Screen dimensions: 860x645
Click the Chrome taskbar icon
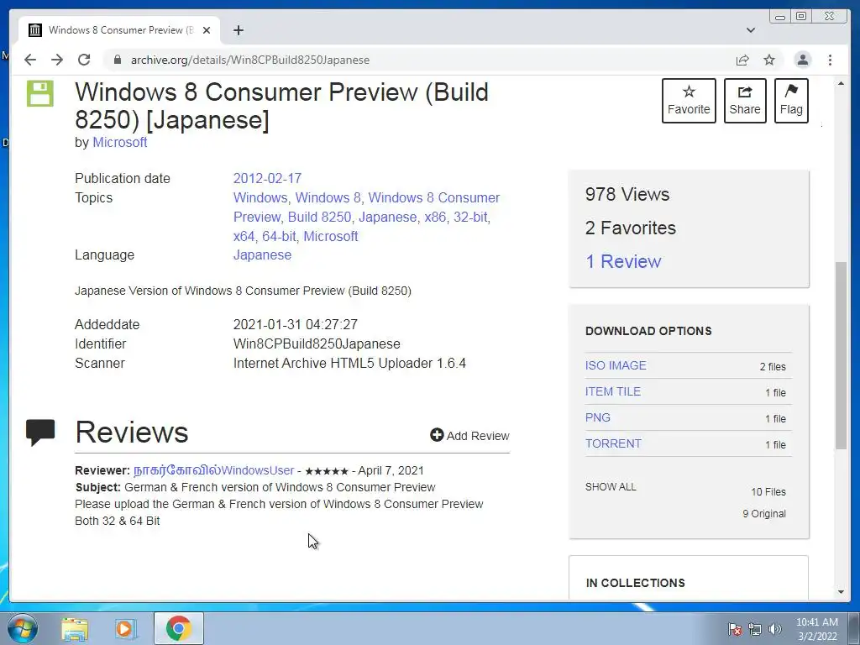(x=178, y=628)
